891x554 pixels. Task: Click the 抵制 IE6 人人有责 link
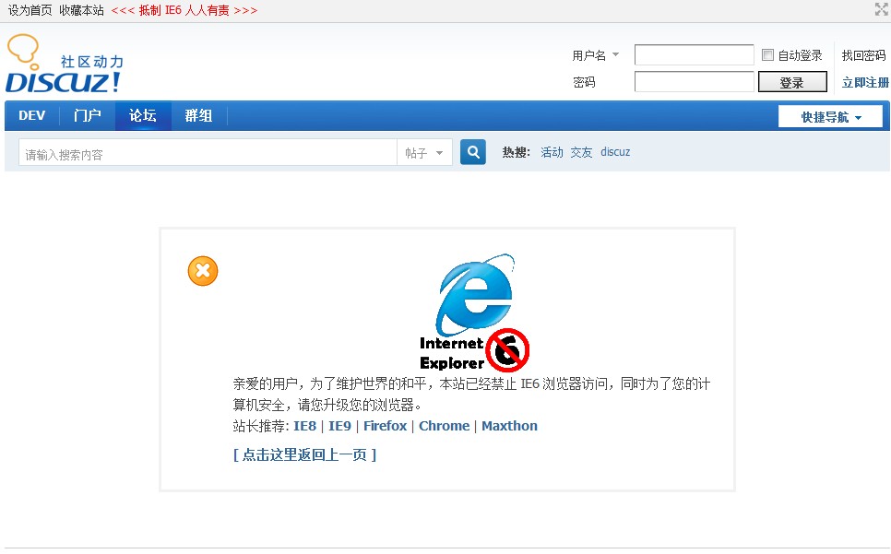coord(184,10)
